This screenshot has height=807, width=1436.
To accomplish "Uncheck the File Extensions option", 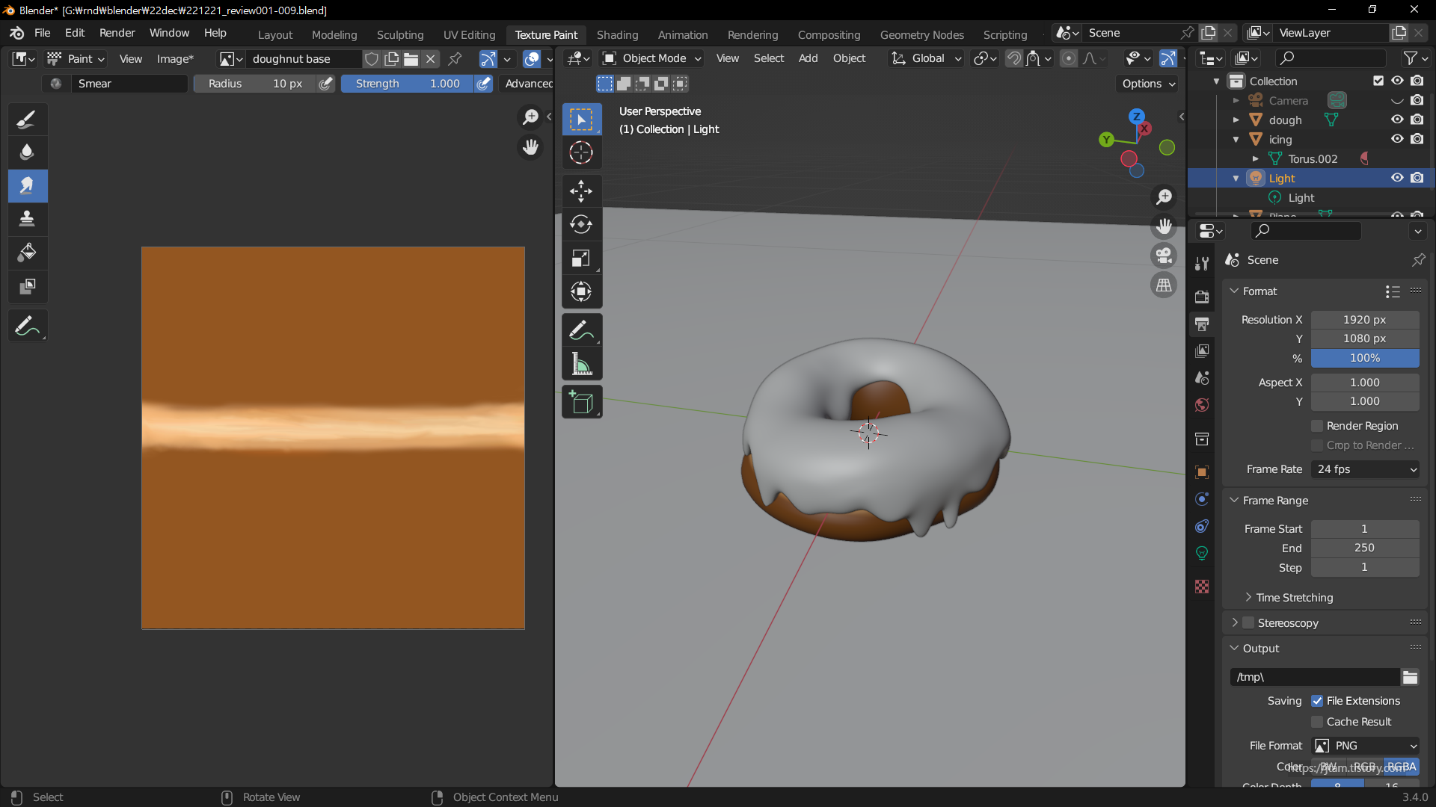I will (1317, 701).
